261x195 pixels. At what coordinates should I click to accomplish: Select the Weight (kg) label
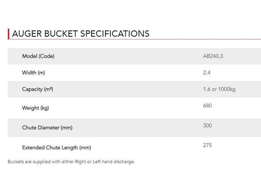pos(35,108)
